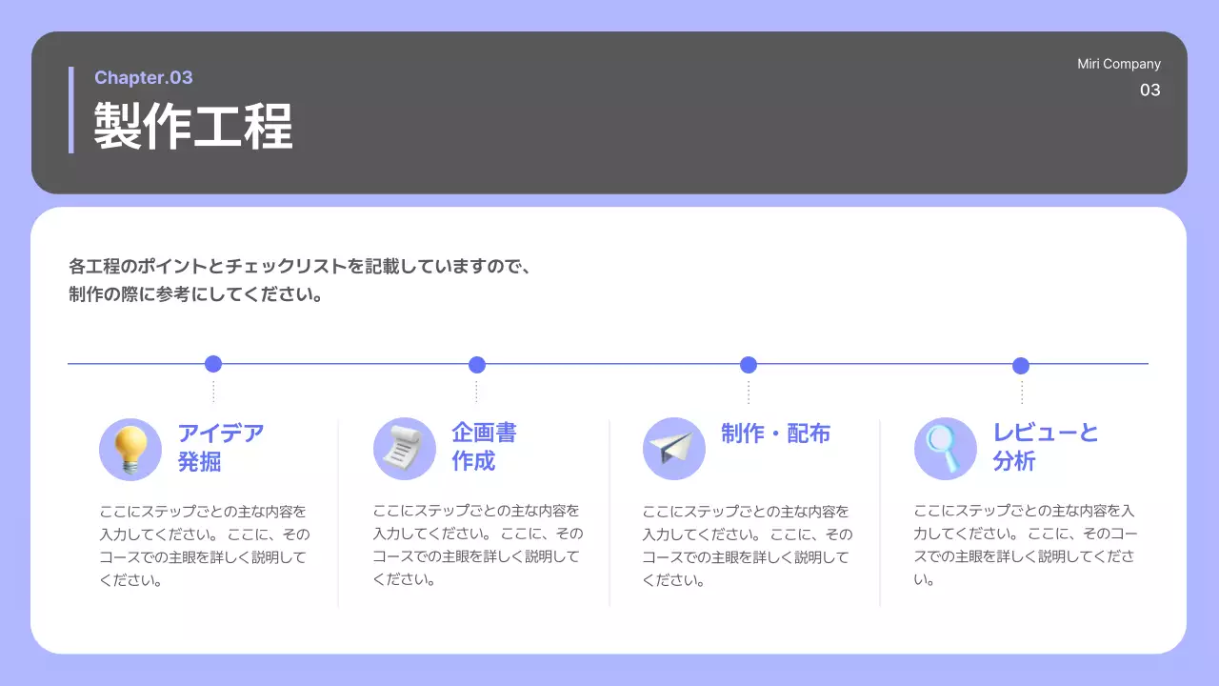Screen dimensions: 1219x686
Task: Click the 企画書作成 step heading
Action: pos(483,448)
